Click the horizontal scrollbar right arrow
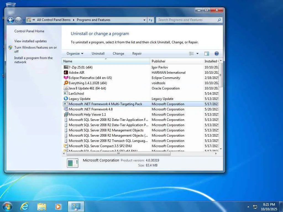 (216, 153)
